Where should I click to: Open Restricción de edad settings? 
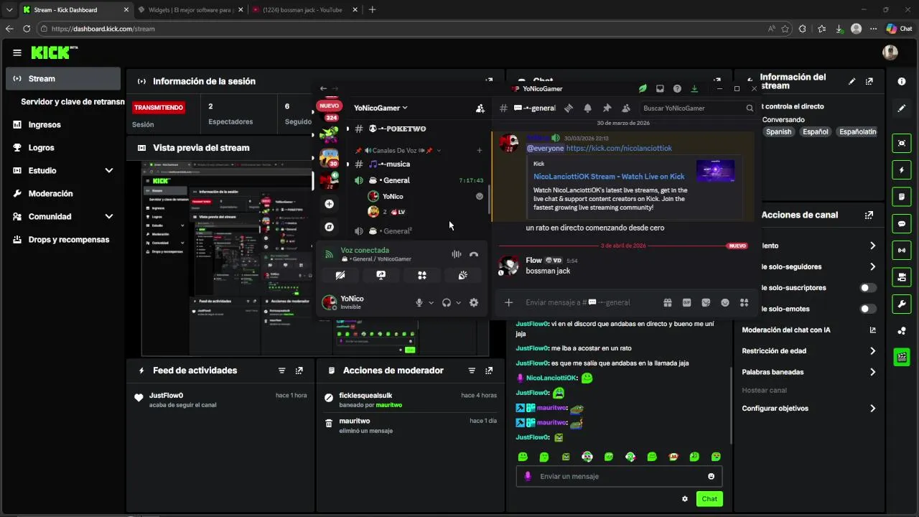[x=809, y=351]
